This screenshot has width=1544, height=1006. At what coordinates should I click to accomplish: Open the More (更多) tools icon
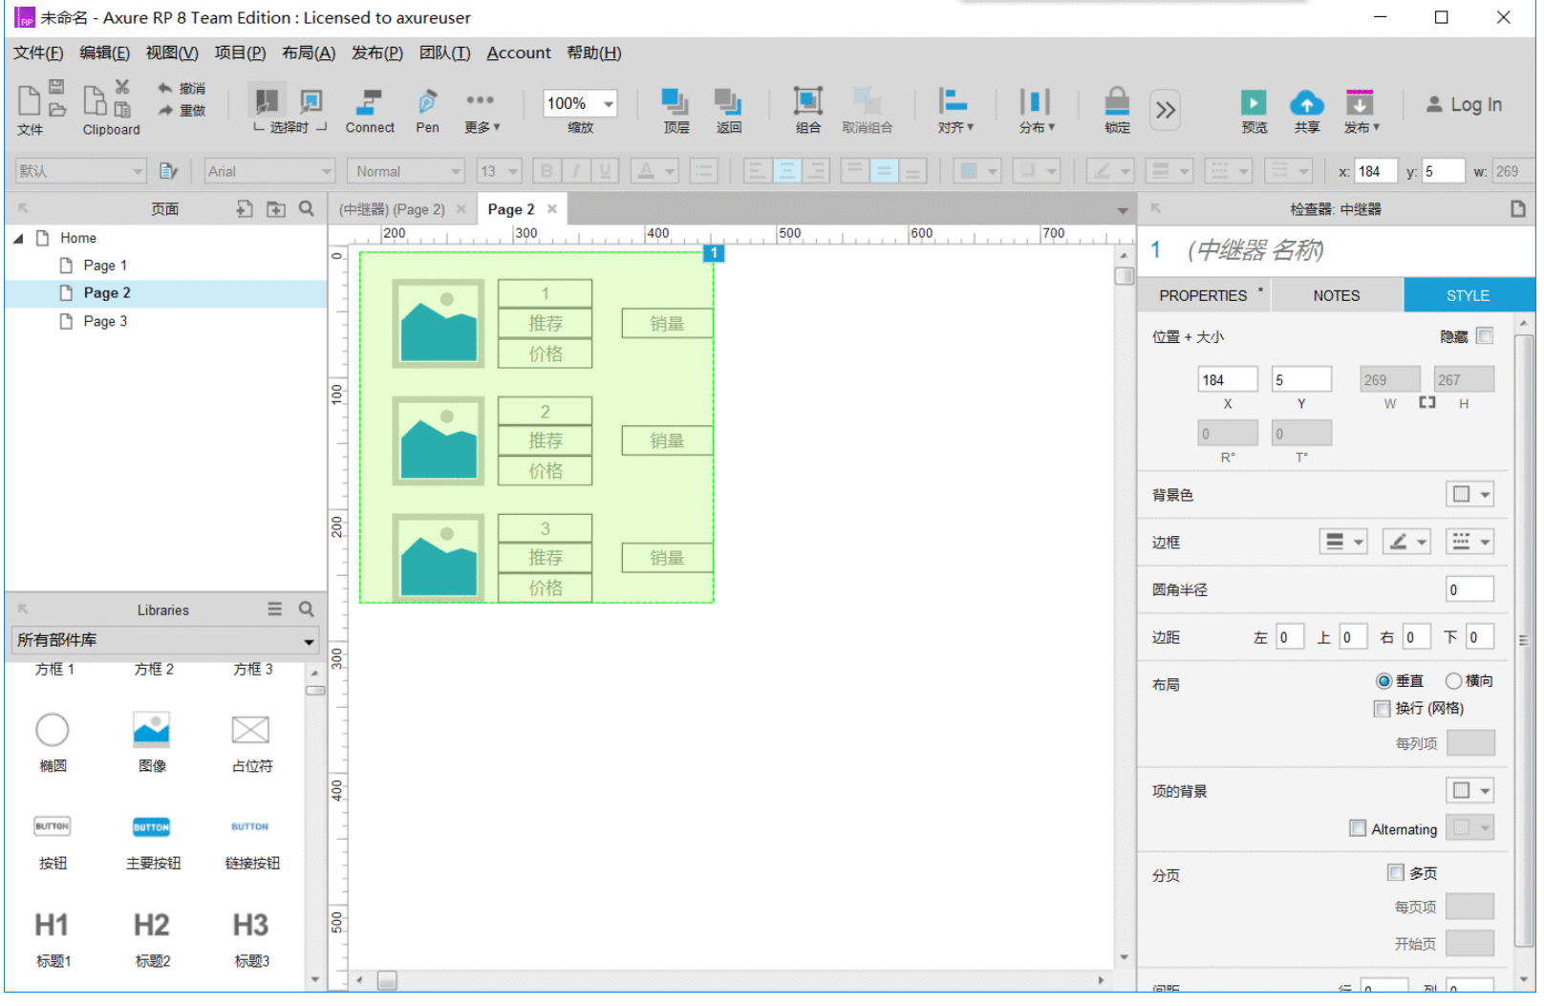tap(480, 100)
